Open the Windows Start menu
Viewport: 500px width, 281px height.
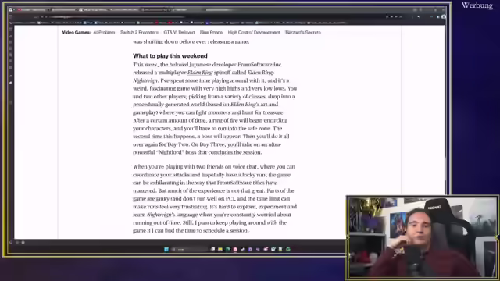click(x=166, y=250)
